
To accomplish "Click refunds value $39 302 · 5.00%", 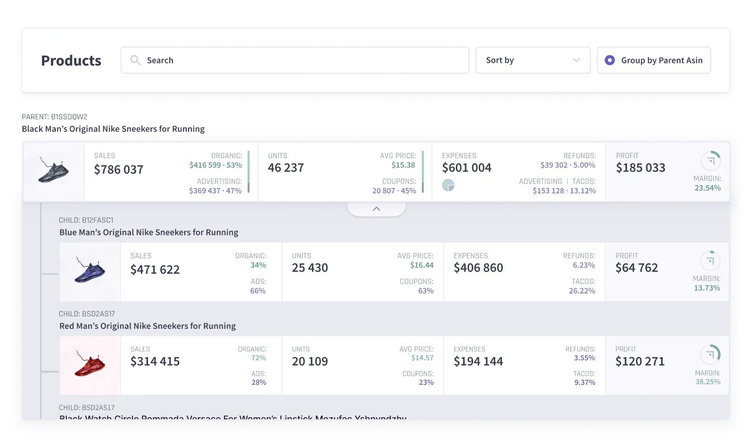I will coord(568,165).
